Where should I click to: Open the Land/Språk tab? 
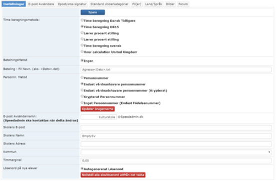click(153, 4)
